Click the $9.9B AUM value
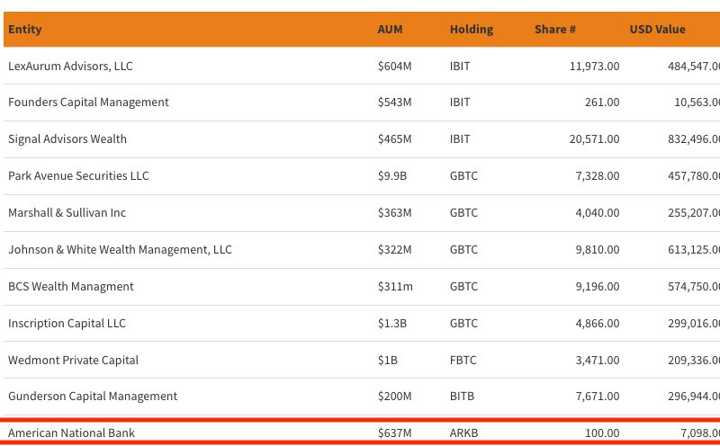720x446 pixels. 392,176
